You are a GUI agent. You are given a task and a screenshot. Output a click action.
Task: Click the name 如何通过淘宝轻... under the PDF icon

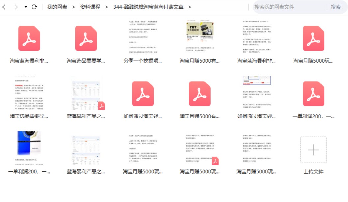(143, 116)
